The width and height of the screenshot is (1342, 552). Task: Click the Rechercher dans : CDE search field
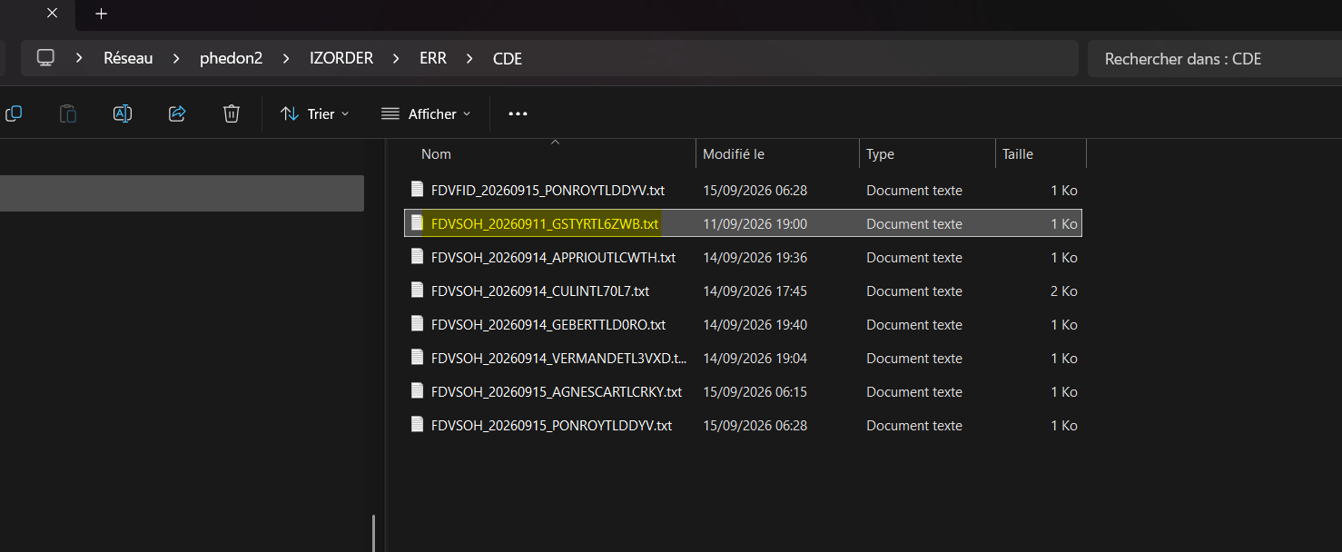point(1214,58)
